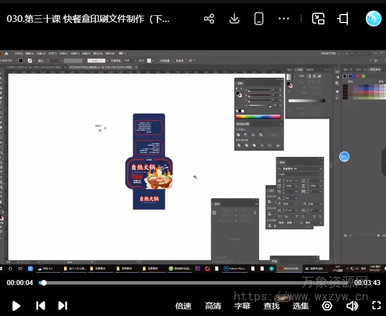The image size is (386, 316).
Task: Open the user avatar profile
Action: pyautogui.click(x=374, y=19)
